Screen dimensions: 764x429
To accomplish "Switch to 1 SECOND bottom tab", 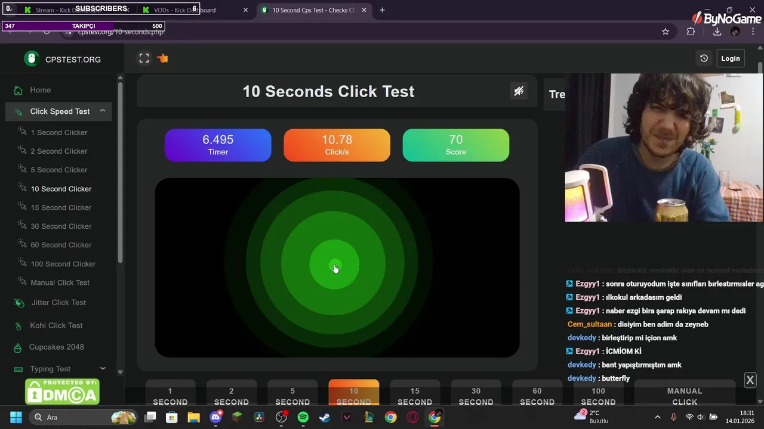I will (x=170, y=393).
